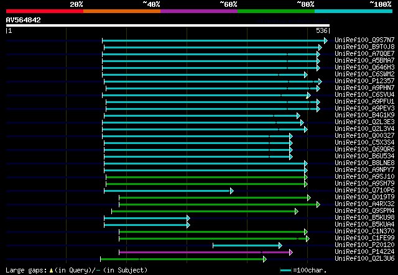Click the arrowhead ending the Q710P6 alignment
The image size is (398, 275).
[232, 191]
